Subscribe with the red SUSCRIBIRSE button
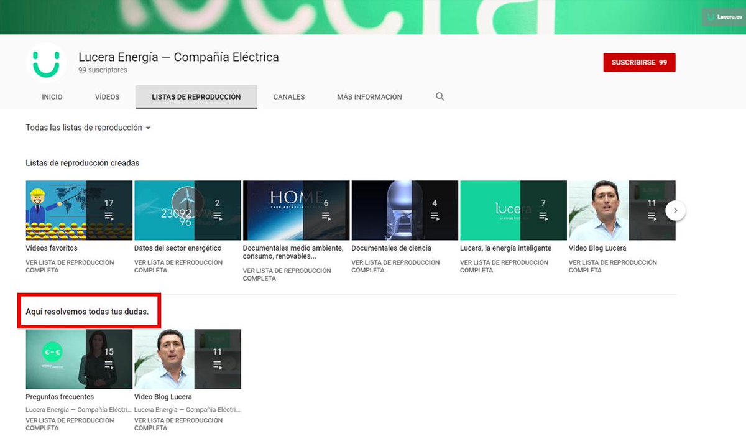The image size is (746, 436). 639,63
